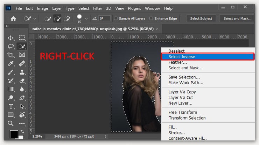Click the foreground color swatch
The image size is (259, 145).
(x=13, y=134)
